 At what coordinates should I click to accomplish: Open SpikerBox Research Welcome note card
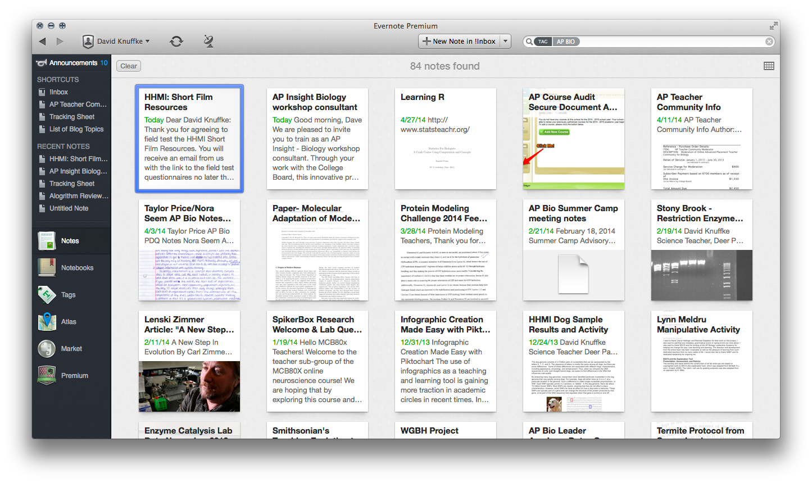317,361
